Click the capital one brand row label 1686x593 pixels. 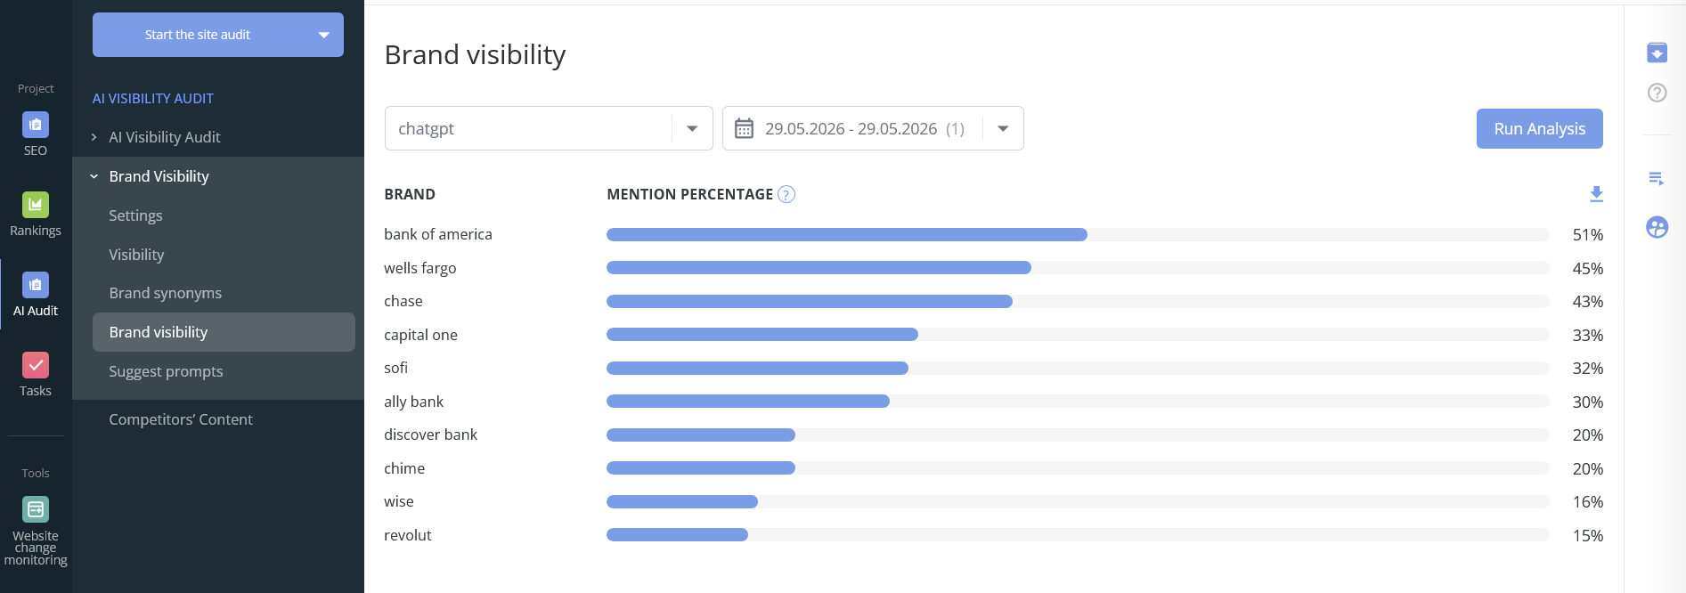(420, 335)
